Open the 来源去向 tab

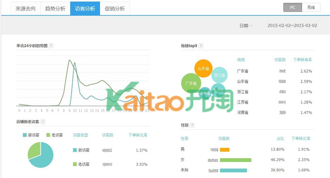point(25,8)
